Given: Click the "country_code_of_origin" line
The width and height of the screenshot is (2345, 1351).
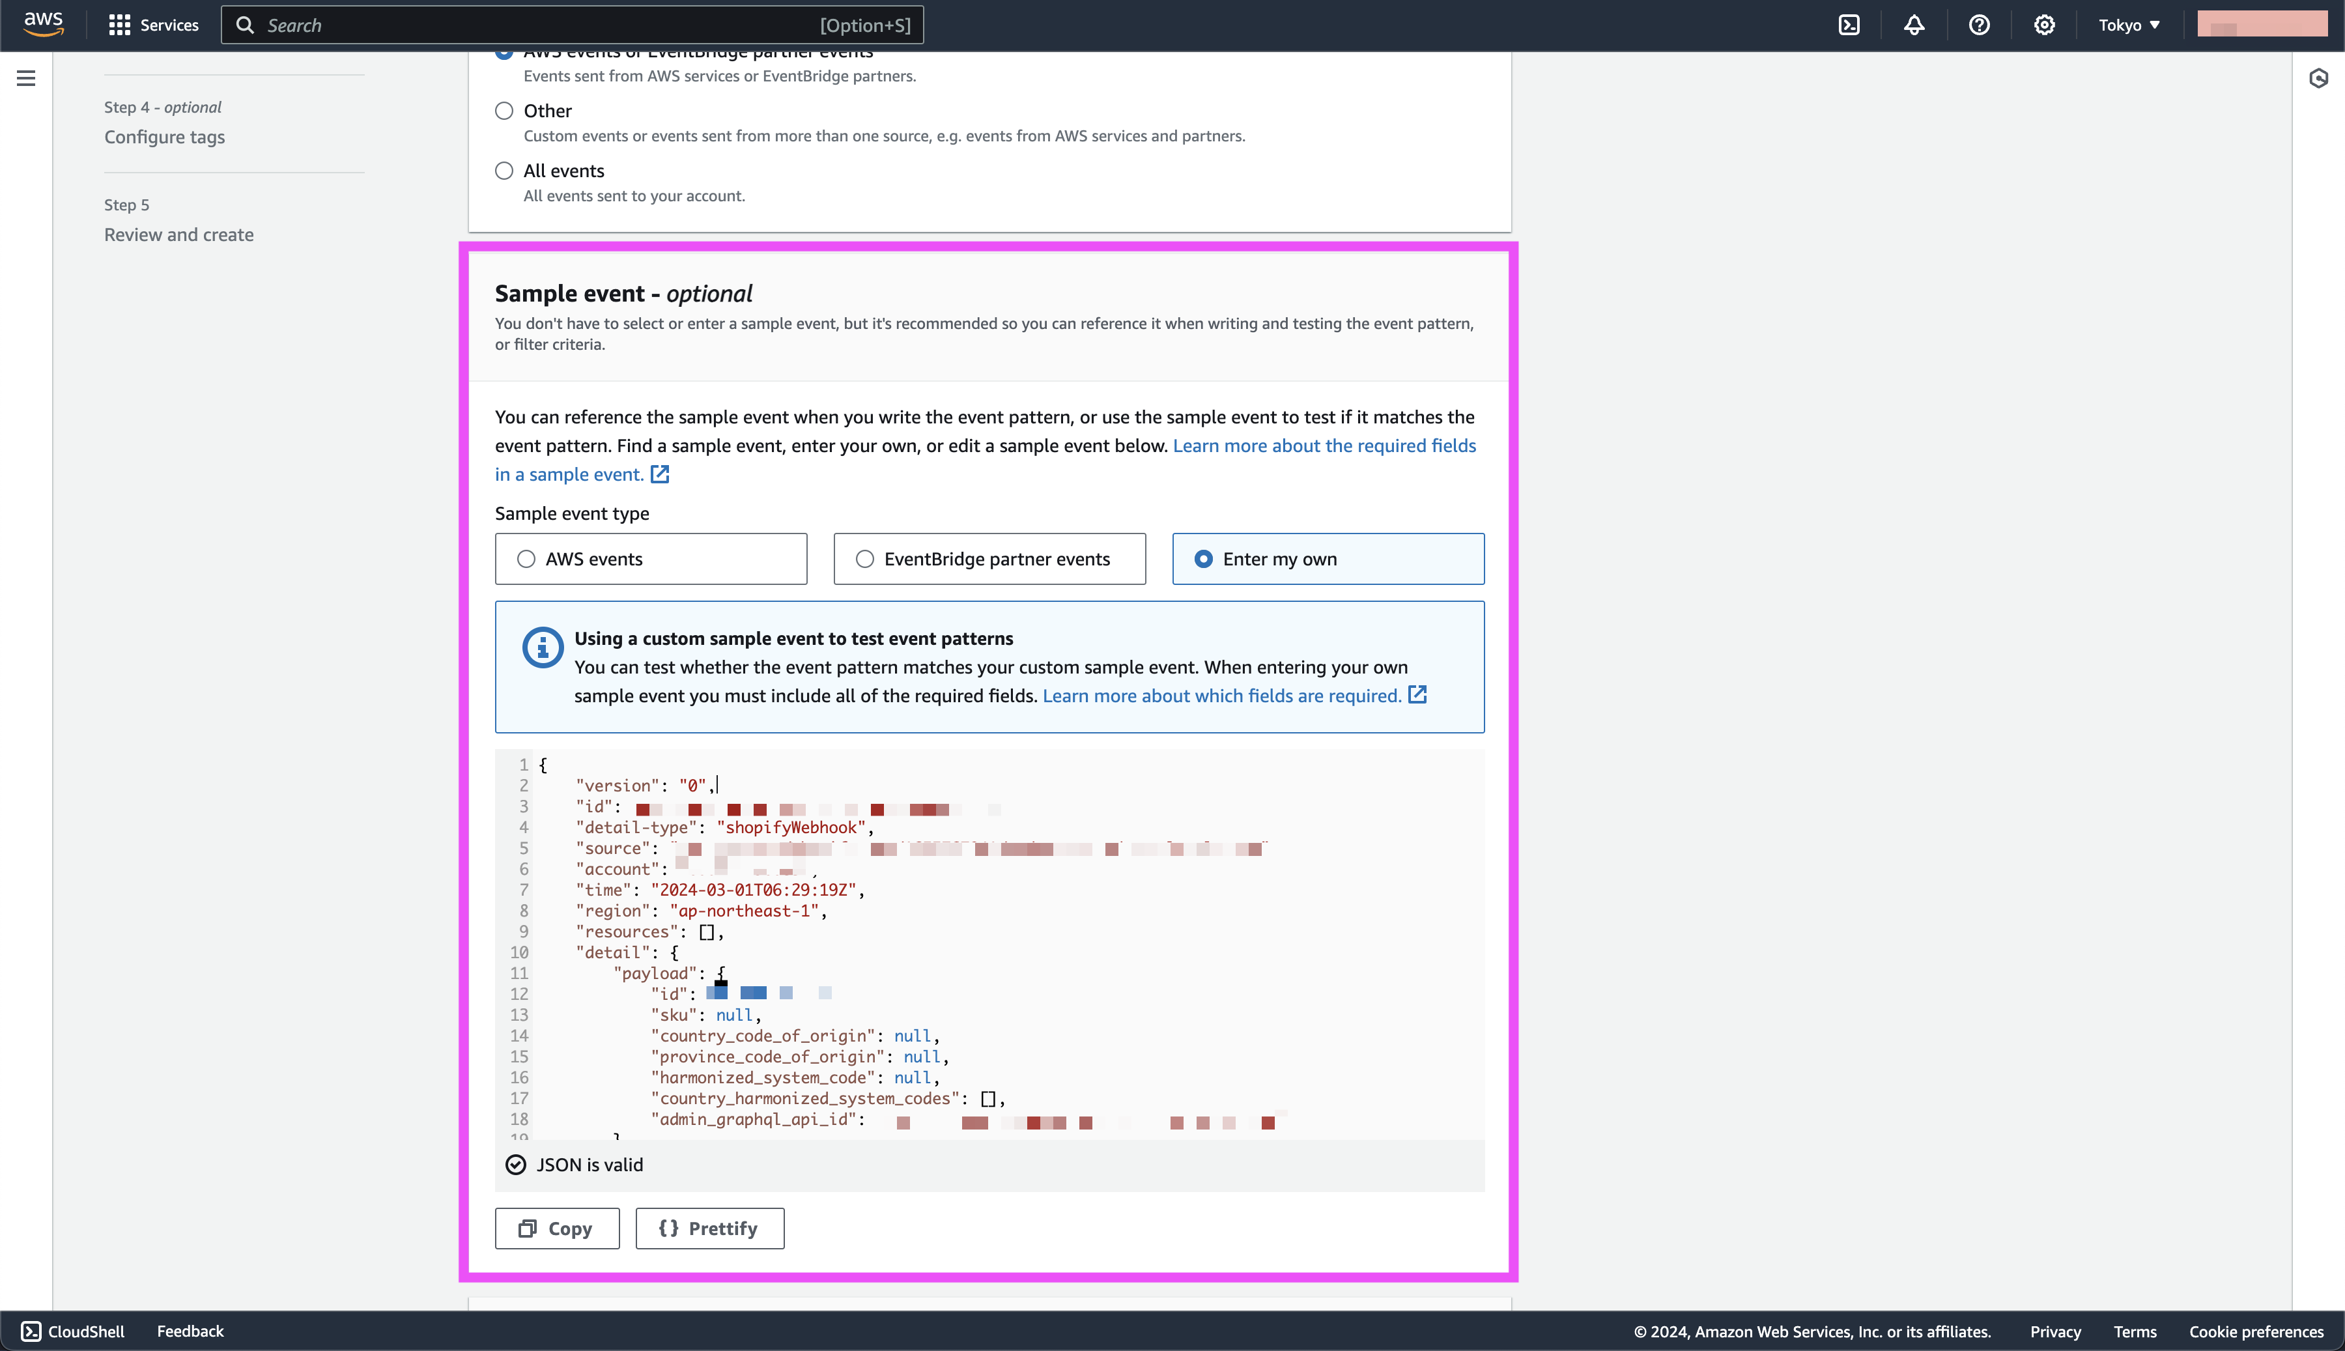Looking at the screenshot, I should [795, 1036].
